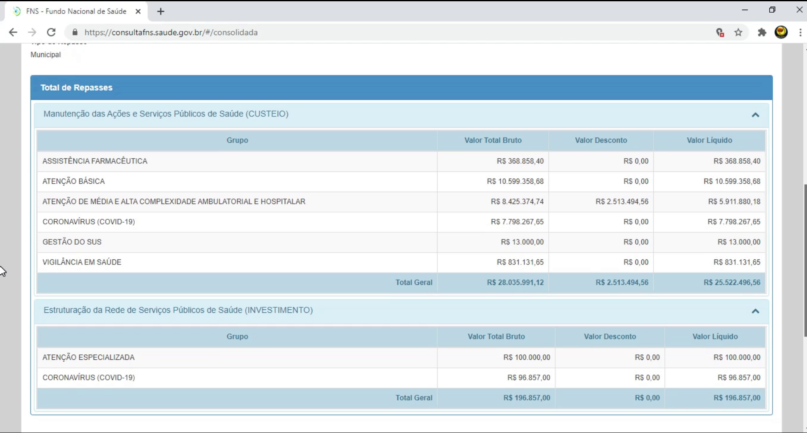
Task: Reload the current page
Action: [x=51, y=33]
